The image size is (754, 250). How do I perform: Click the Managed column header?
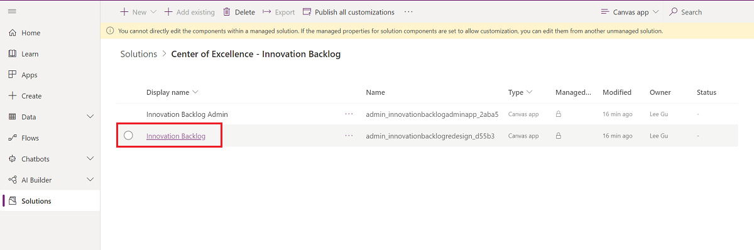click(573, 92)
